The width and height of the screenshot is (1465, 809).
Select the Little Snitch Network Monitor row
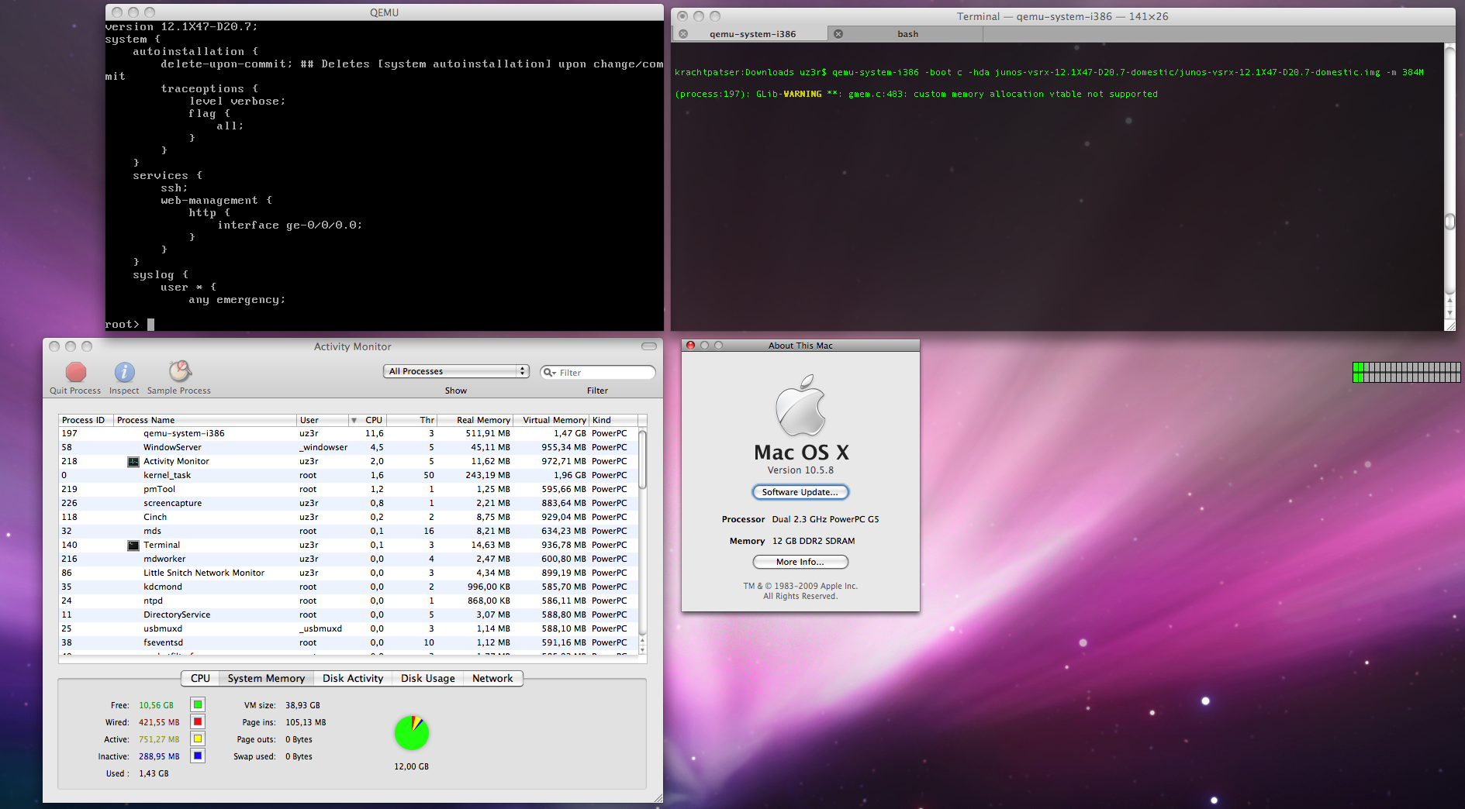[348, 573]
